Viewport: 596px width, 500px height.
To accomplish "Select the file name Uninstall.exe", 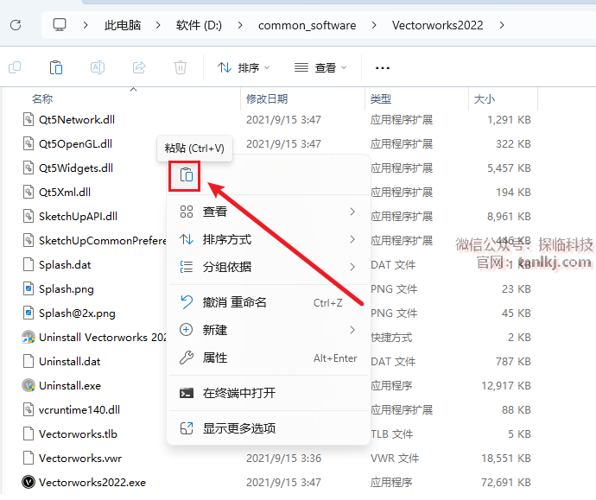I will (70, 386).
